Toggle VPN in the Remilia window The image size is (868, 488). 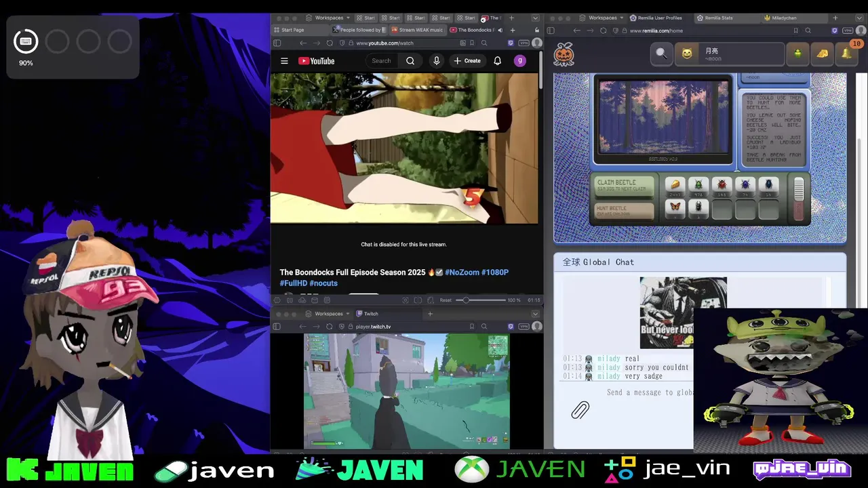(847, 30)
